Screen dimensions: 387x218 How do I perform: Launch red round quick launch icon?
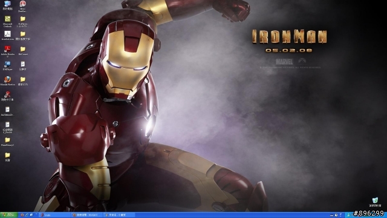click(x=22, y=215)
